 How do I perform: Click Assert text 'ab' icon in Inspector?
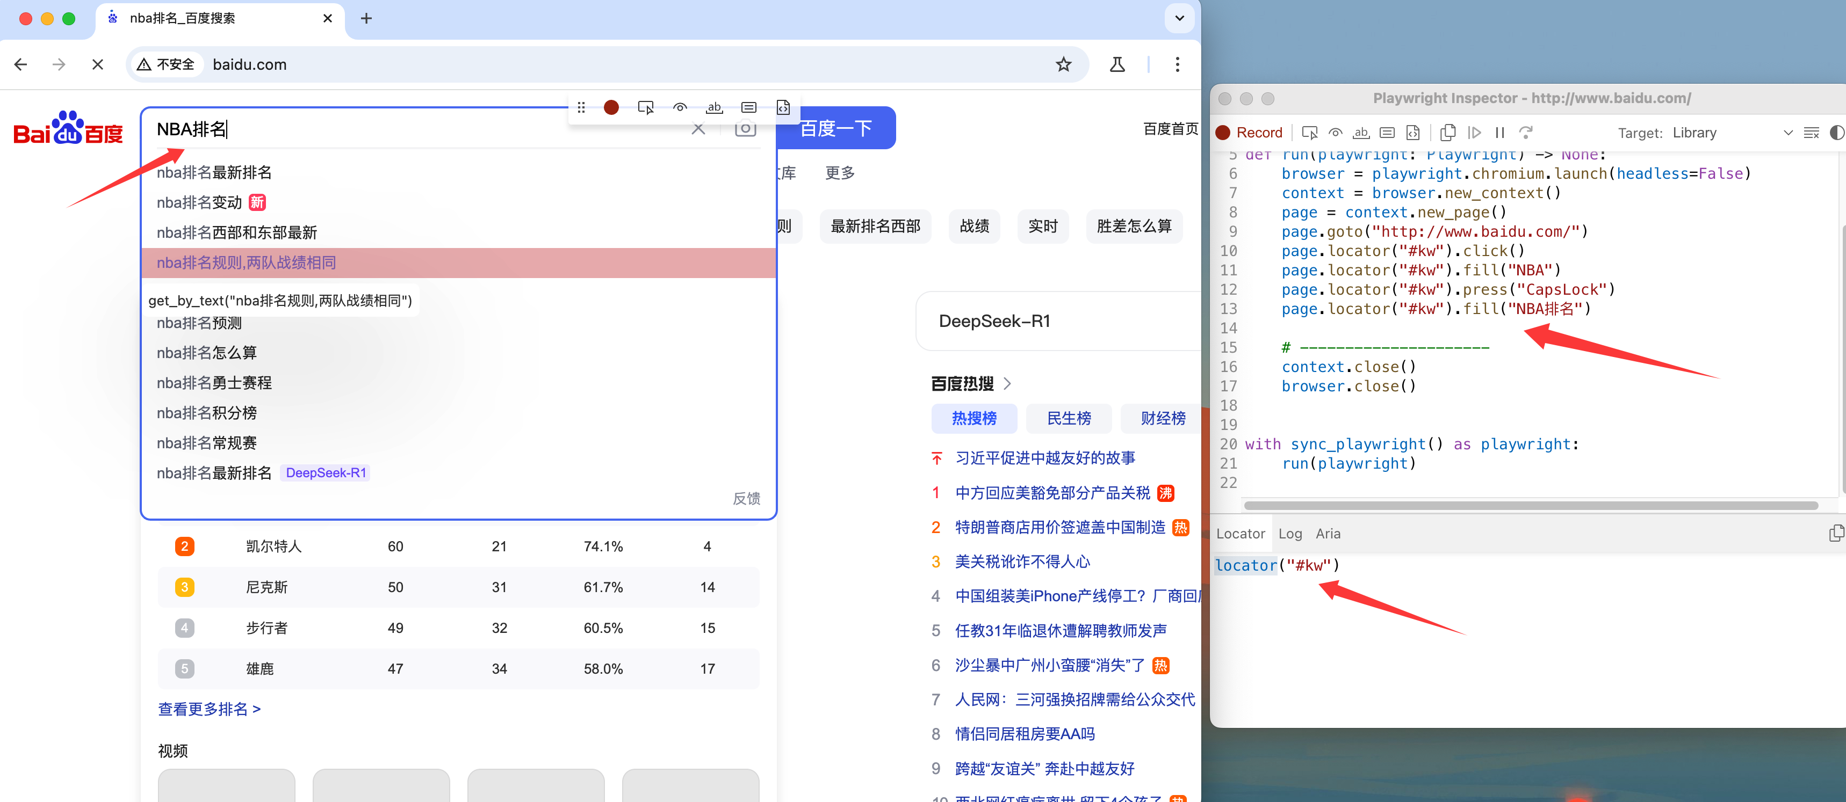click(x=1361, y=133)
